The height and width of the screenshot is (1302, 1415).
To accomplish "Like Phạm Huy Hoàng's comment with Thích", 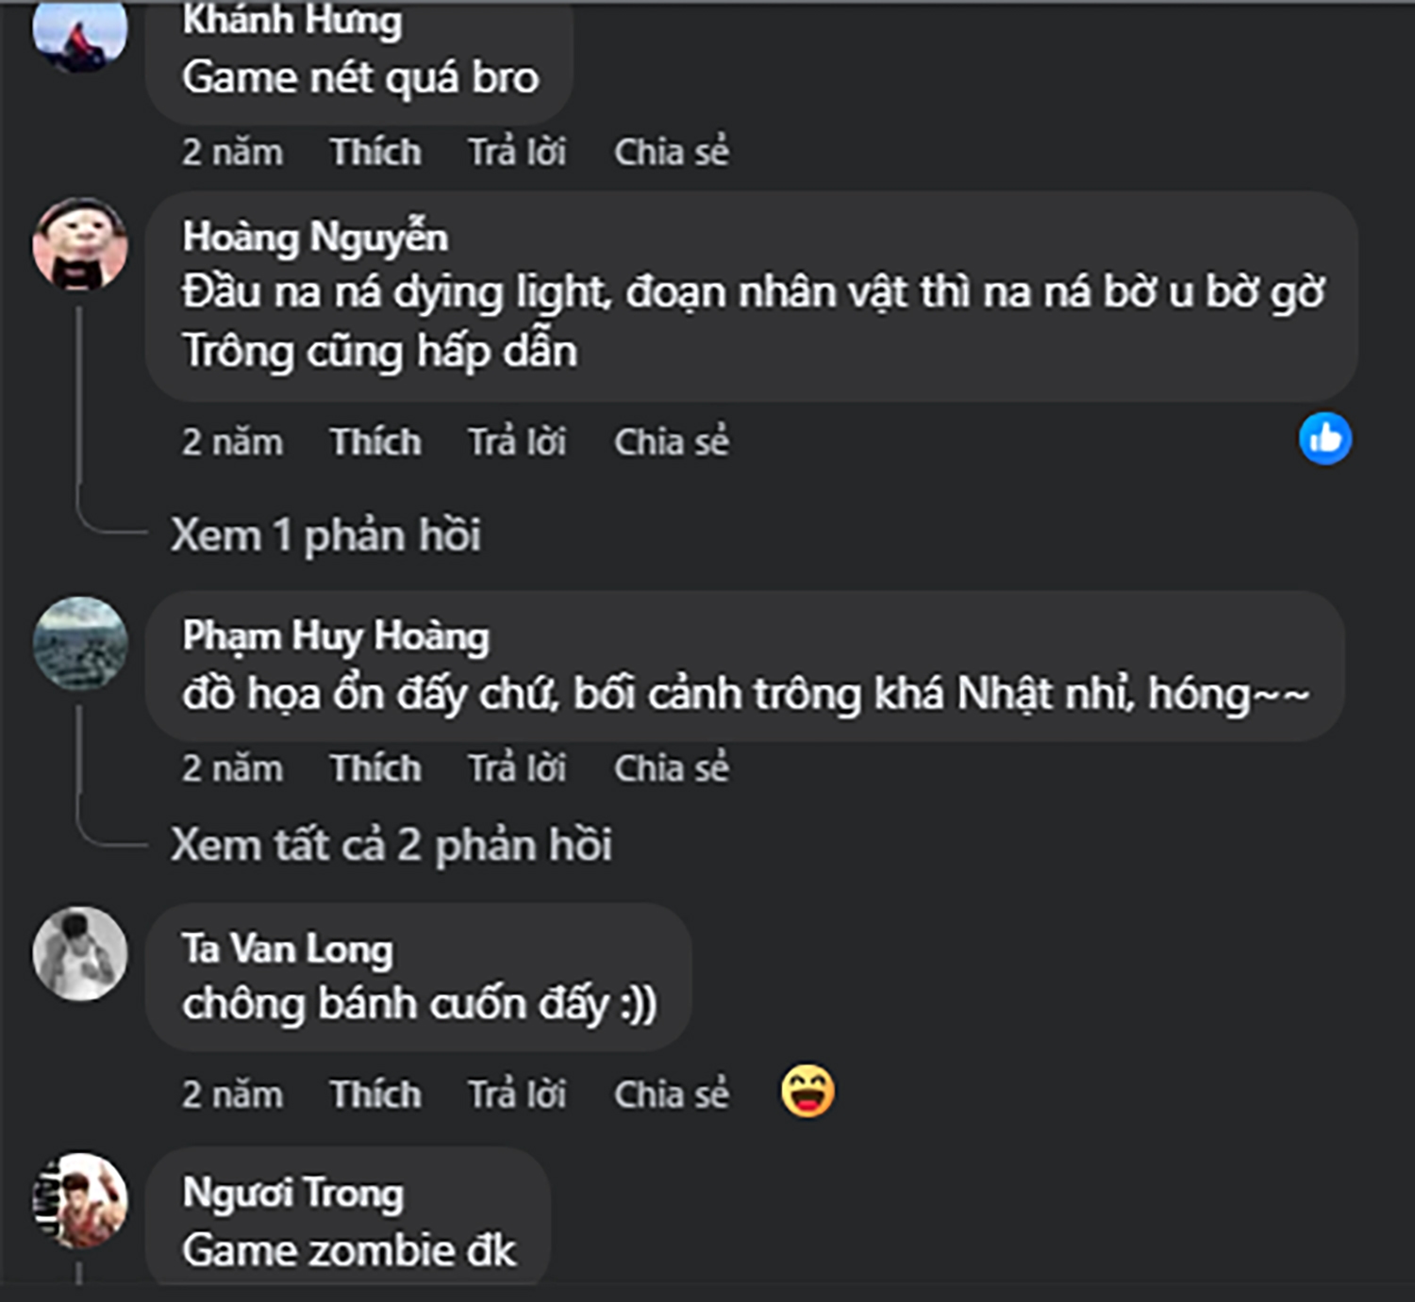I will coord(375,768).
